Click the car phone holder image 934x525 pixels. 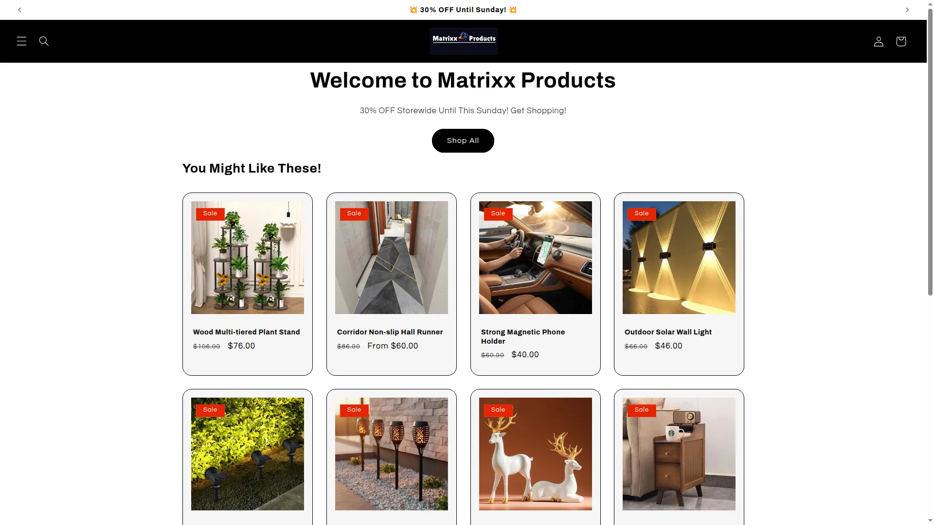(x=536, y=258)
